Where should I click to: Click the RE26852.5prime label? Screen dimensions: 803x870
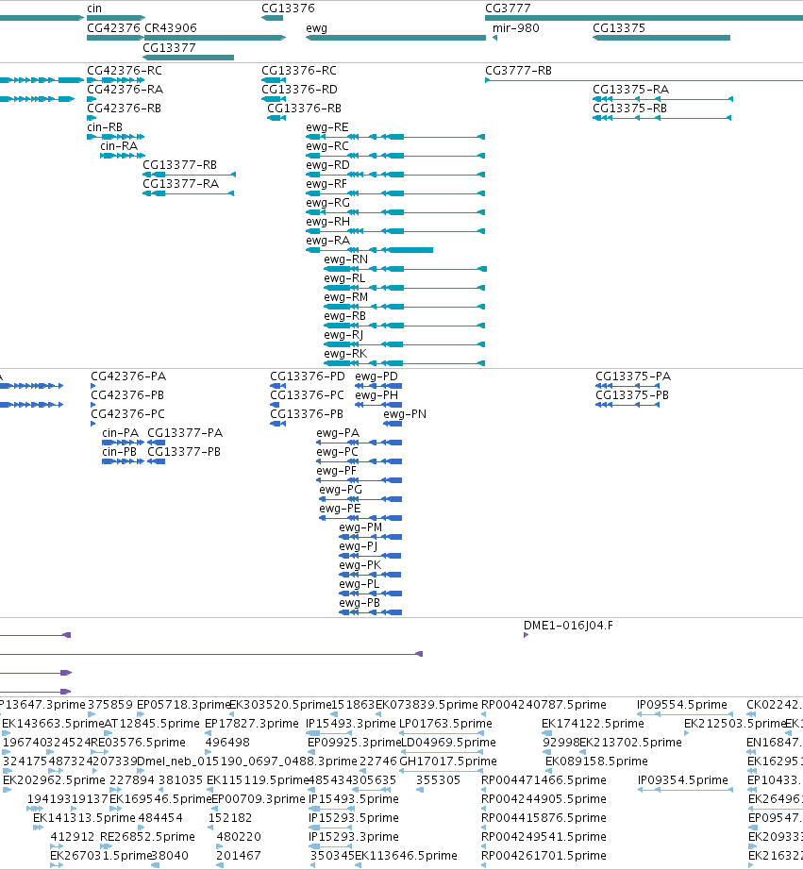click(x=147, y=837)
